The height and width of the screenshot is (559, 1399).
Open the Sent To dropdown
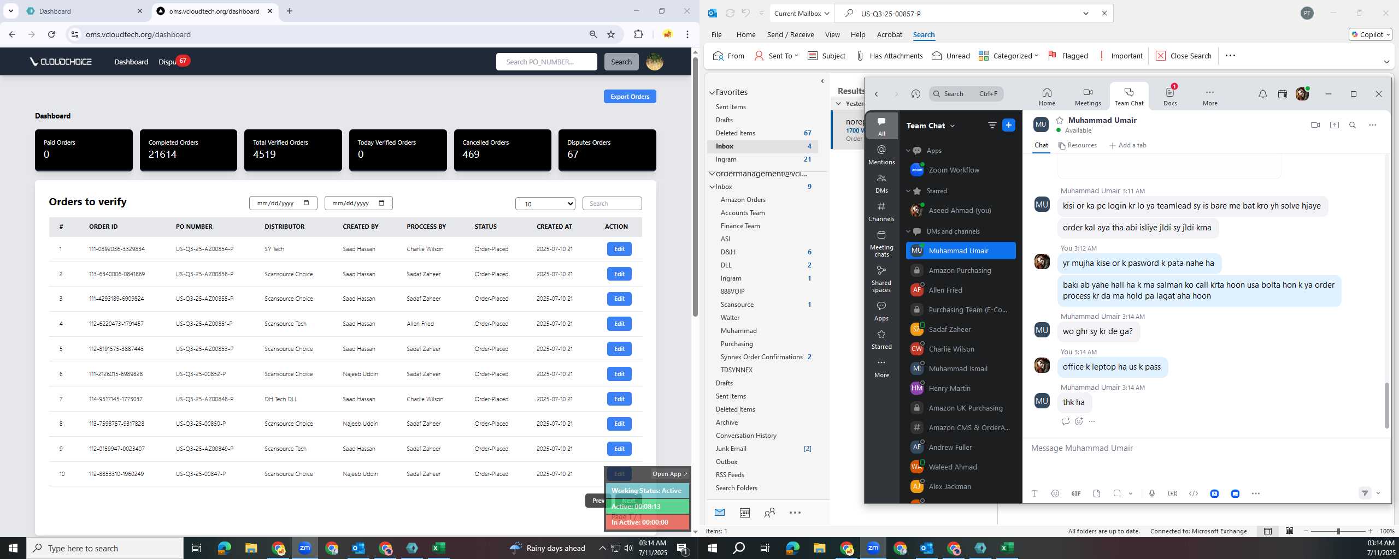coord(776,56)
